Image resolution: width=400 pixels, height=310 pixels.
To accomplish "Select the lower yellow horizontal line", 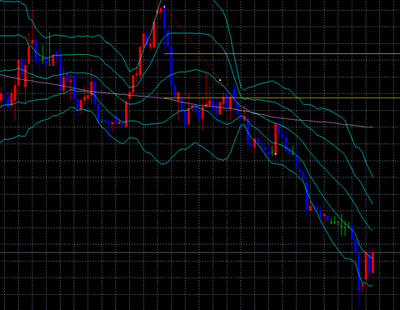I will click(x=282, y=98).
